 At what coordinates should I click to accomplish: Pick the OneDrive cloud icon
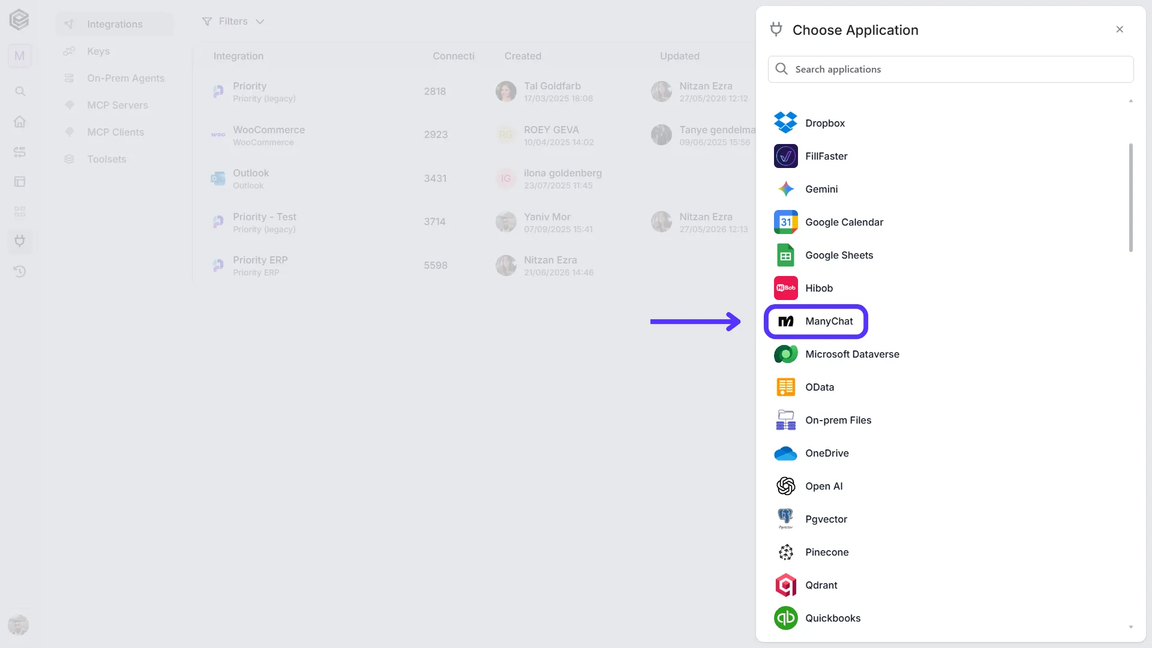point(785,453)
